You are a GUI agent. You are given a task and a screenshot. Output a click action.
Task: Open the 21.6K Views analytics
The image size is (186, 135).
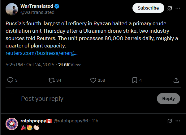pyautogui.click(x=70, y=65)
